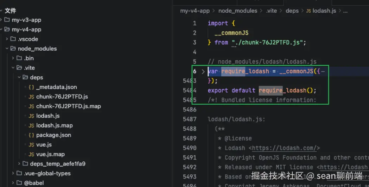This screenshot has height=187, width=369.
Task: Expand the .vue-global-types folder chevron
Action: coord(13,173)
